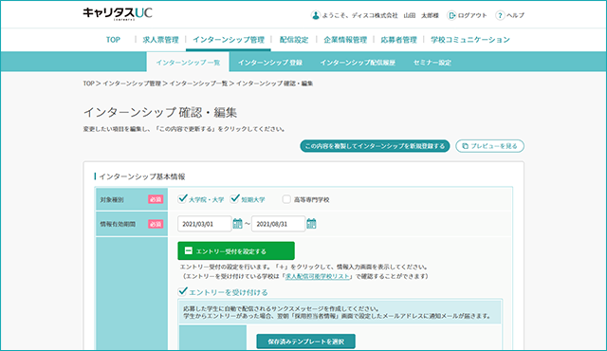Click TOP in the breadcrumb
607x351 pixels.
pos(88,83)
